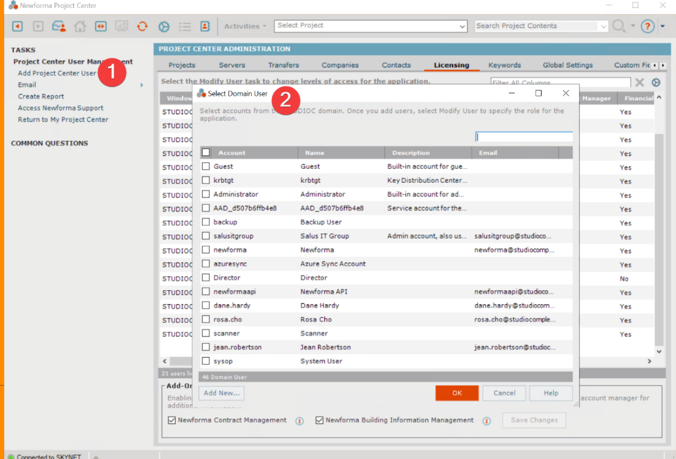Click Add New in the domain user dialog

tap(220, 393)
